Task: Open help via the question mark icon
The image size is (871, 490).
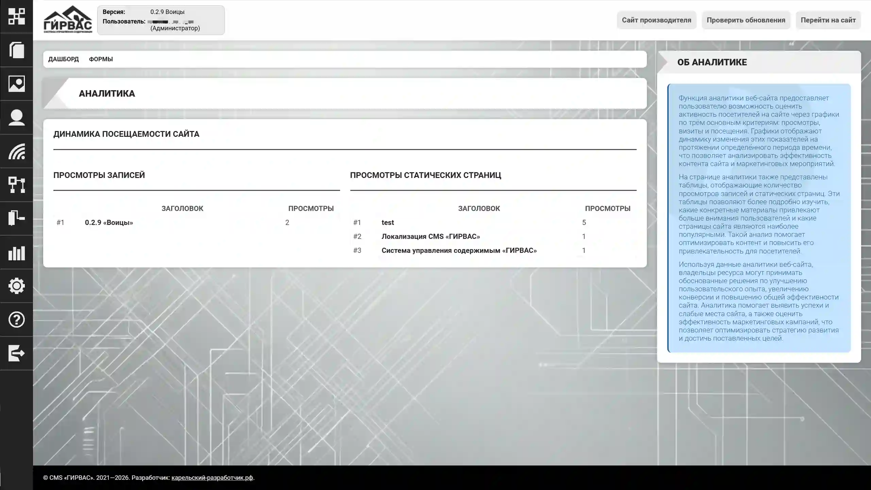Action: click(16, 320)
